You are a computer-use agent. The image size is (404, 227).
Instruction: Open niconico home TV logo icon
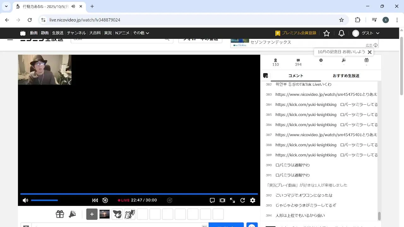coord(23,33)
